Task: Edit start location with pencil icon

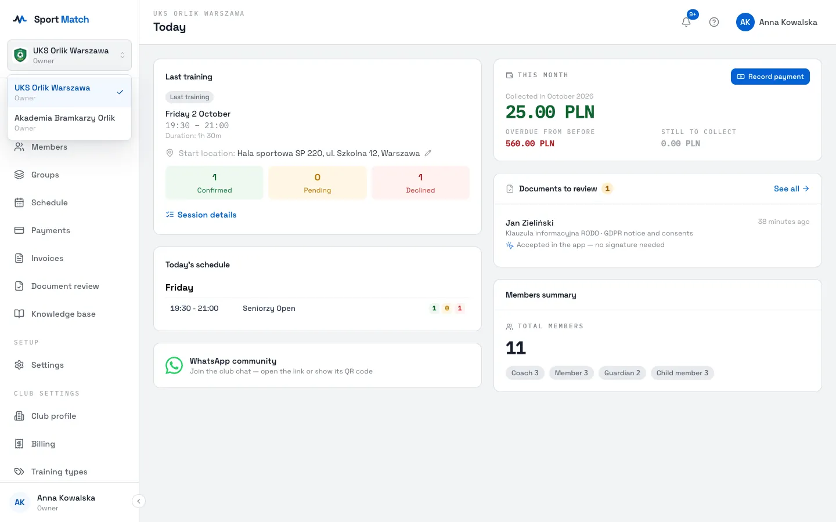Action: coord(428,153)
